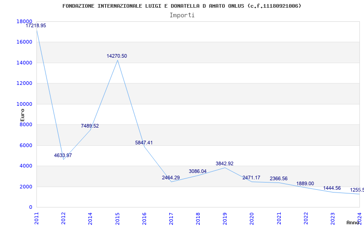364x227 pixels.
Task: Click the 3086.04 value label
Action: pos(197,171)
